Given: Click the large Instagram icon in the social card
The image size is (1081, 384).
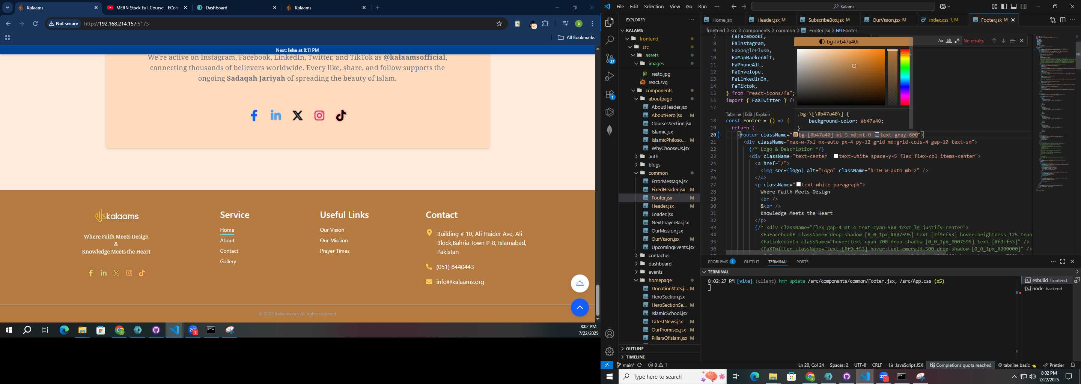Looking at the screenshot, I should (x=319, y=115).
